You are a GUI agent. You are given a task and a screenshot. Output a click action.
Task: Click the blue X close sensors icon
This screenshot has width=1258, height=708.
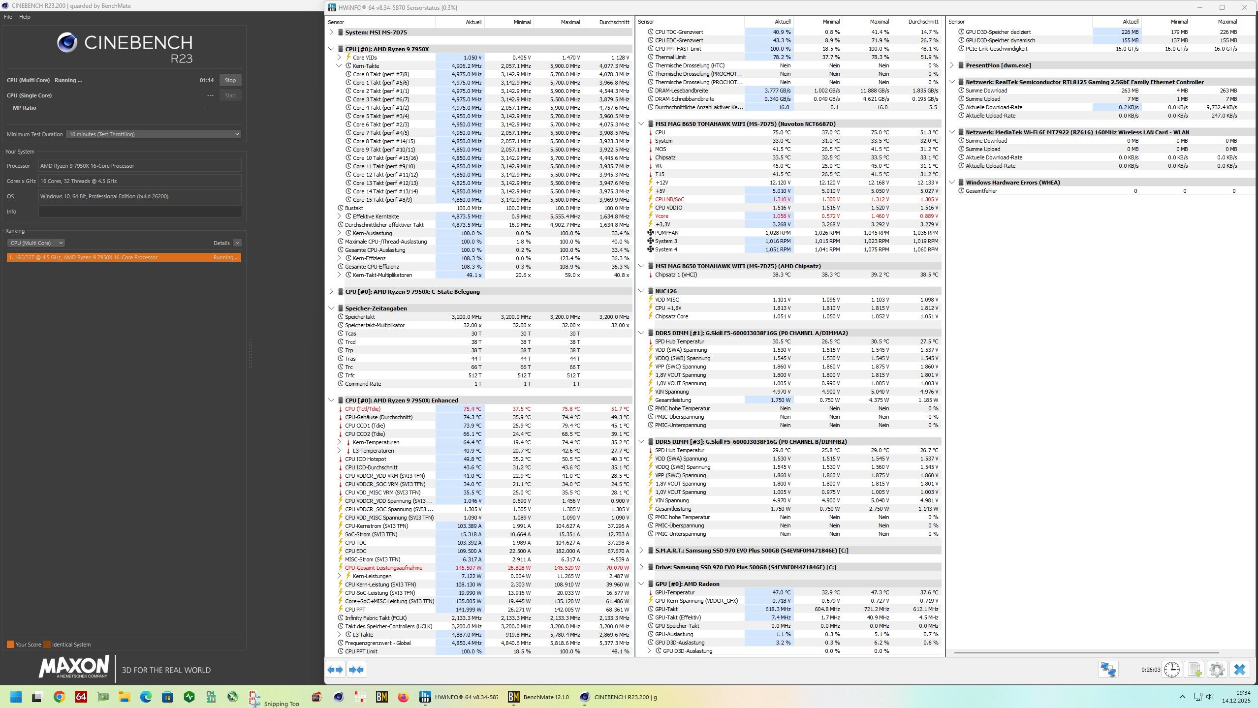pos(1240,670)
